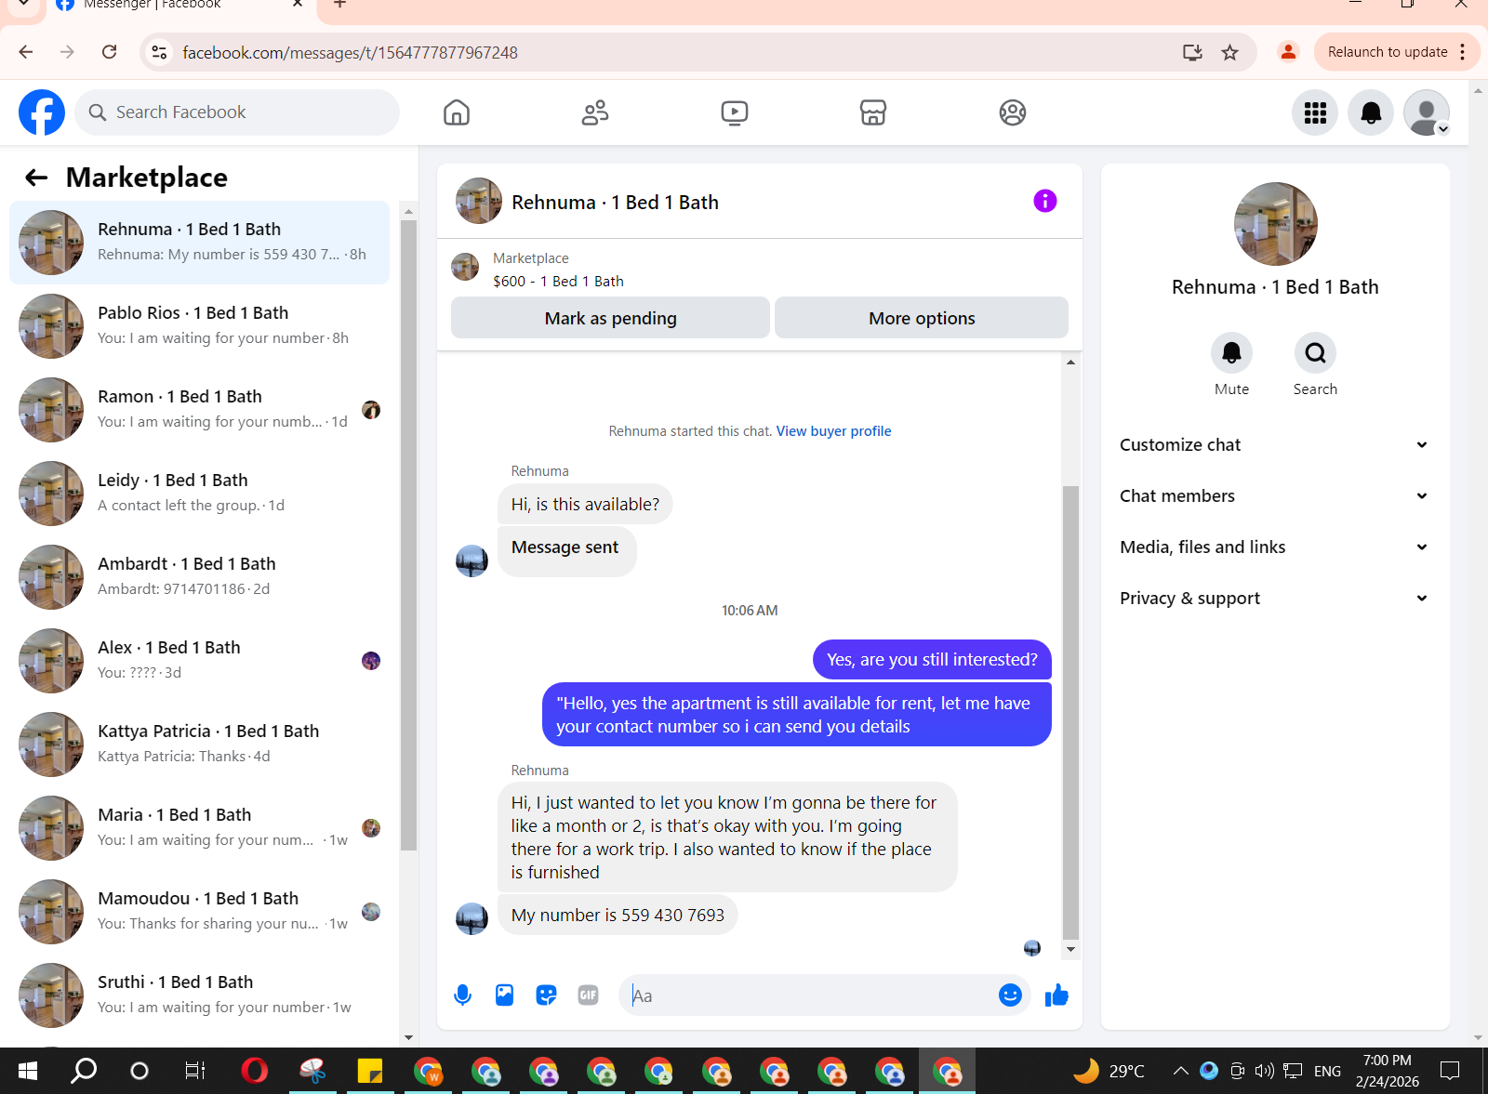1488x1094 pixels.
Task: Click message 'Yes, are you still interested?'
Action: (932, 659)
